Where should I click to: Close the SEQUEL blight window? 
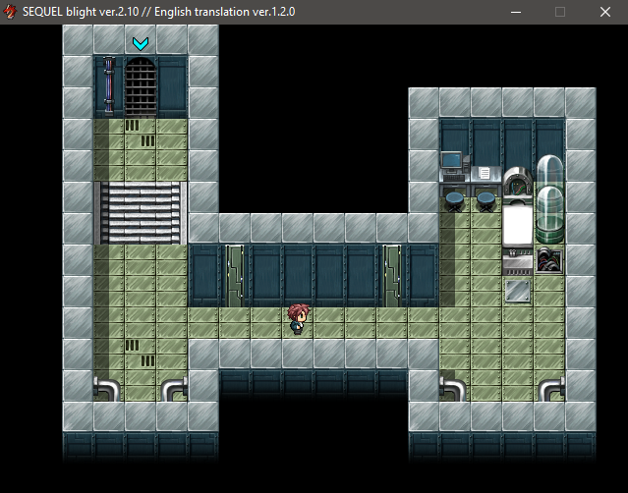point(605,12)
